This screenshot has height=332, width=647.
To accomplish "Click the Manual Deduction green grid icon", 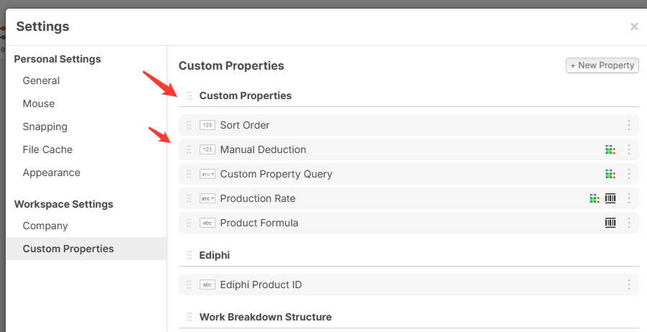I will [x=610, y=149].
